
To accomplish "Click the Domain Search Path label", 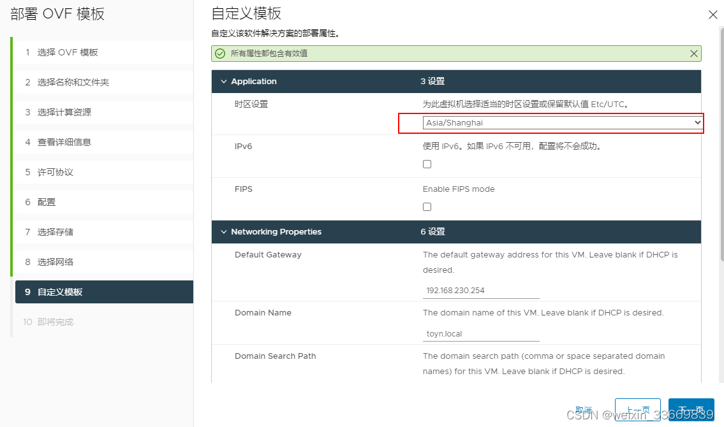I will [275, 356].
